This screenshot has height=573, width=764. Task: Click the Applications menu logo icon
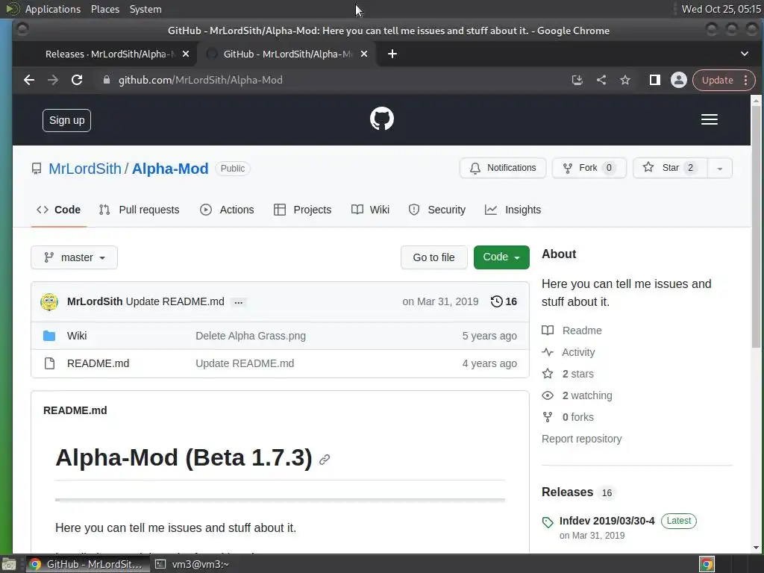pos(12,9)
